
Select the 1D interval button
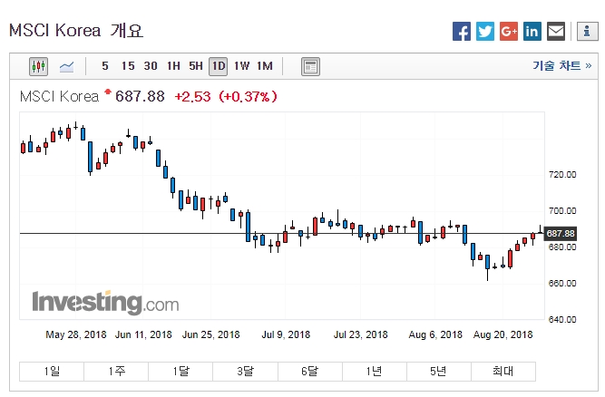coord(218,66)
